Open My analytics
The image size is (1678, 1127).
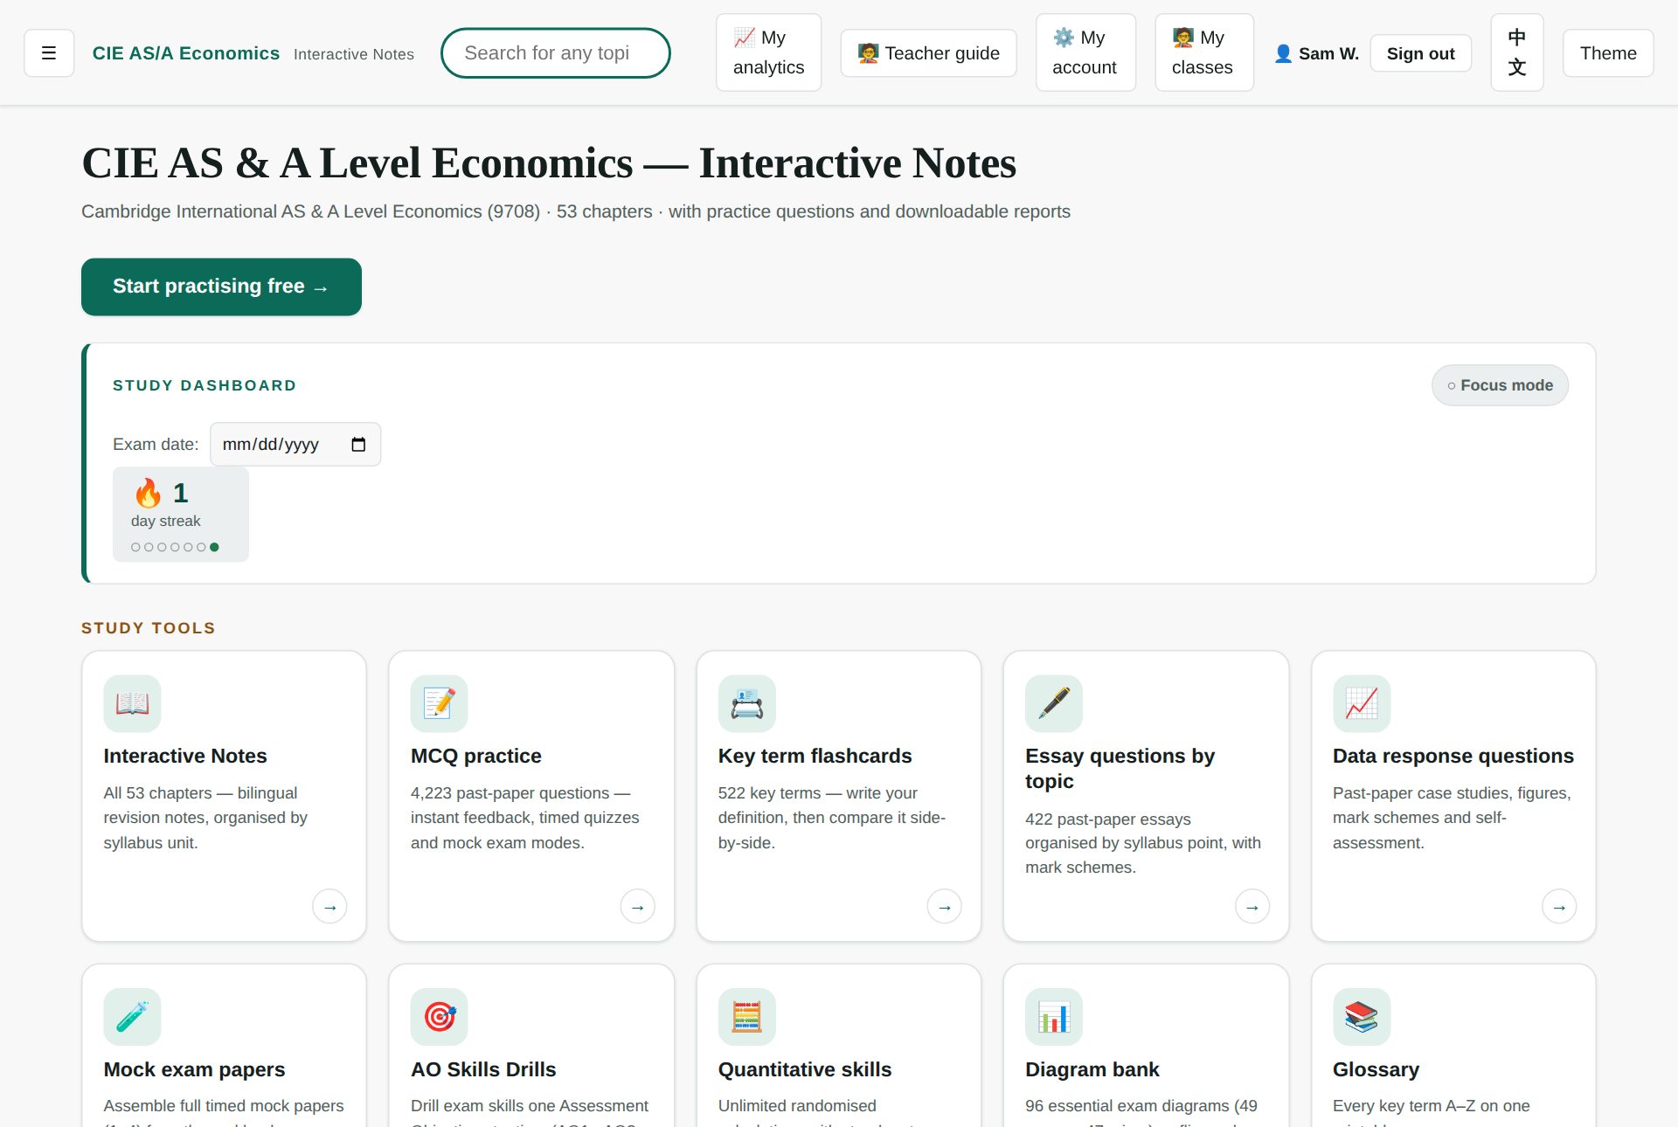click(769, 52)
